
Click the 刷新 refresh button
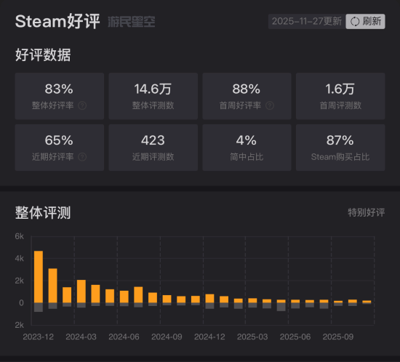[365, 21]
